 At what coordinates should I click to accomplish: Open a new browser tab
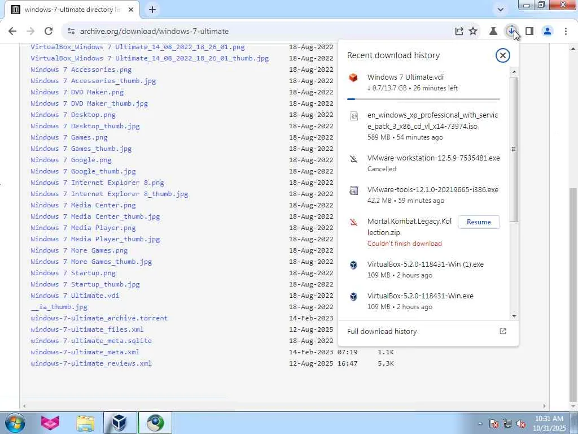tap(152, 10)
